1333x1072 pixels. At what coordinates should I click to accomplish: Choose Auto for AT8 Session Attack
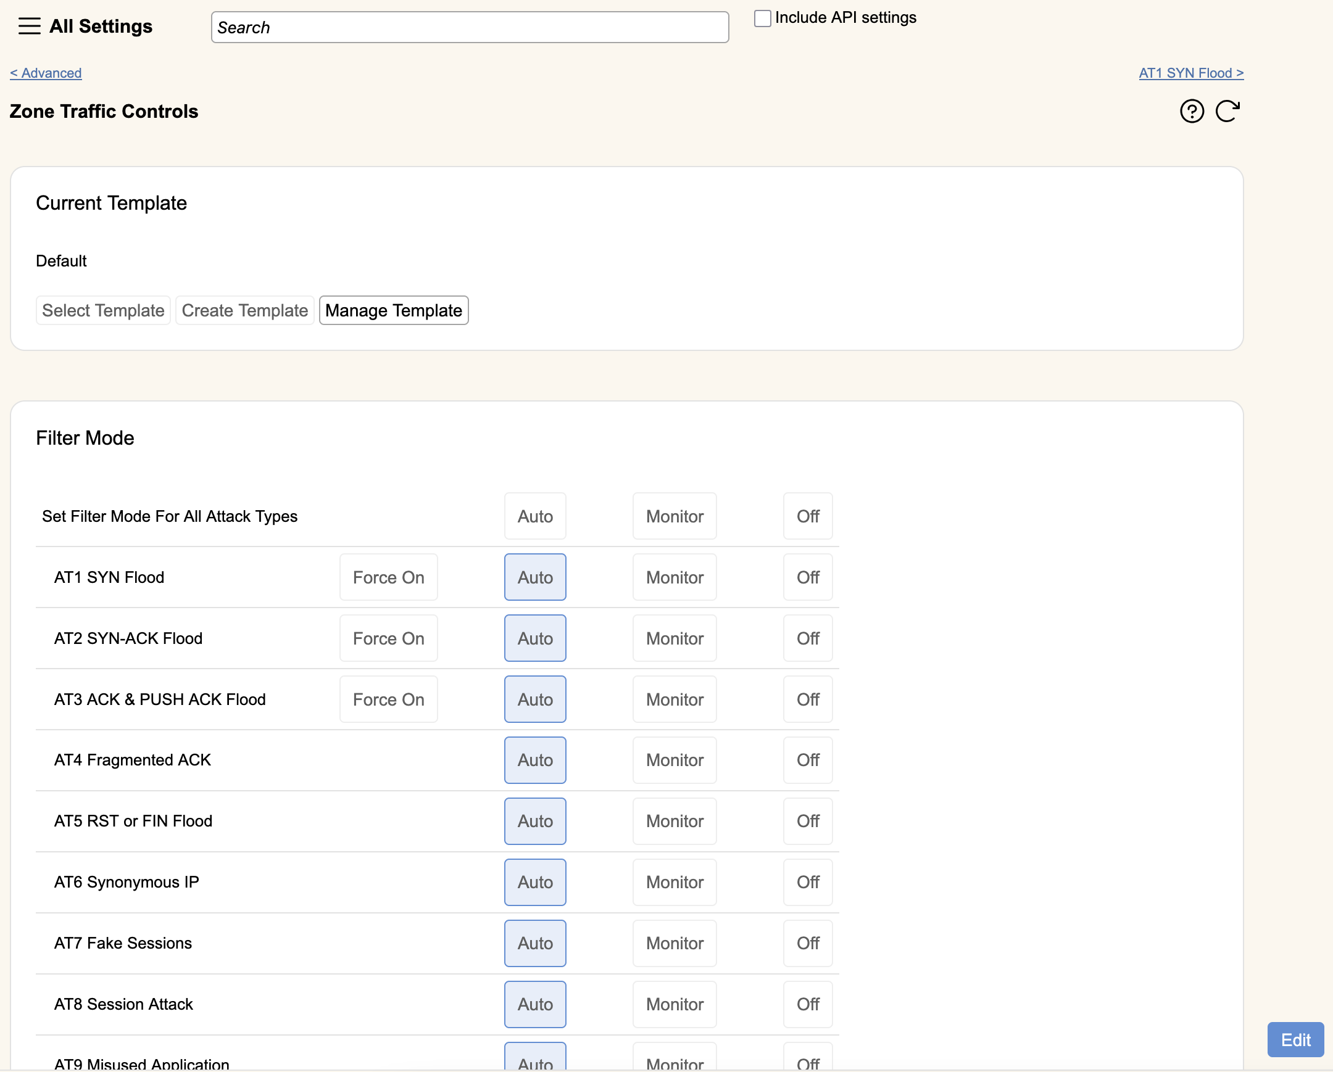(536, 1005)
